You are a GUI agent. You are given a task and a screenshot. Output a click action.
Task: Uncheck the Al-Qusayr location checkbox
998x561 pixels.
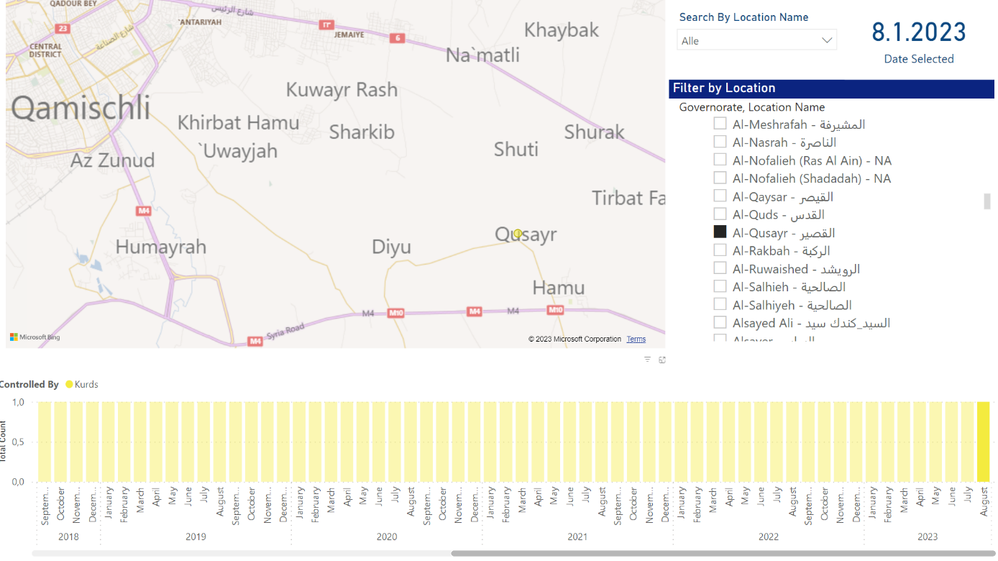[720, 232]
